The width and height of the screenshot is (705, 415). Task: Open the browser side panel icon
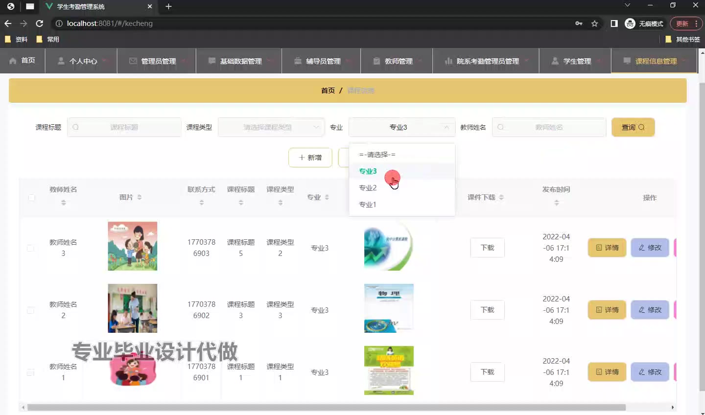(614, 23)
